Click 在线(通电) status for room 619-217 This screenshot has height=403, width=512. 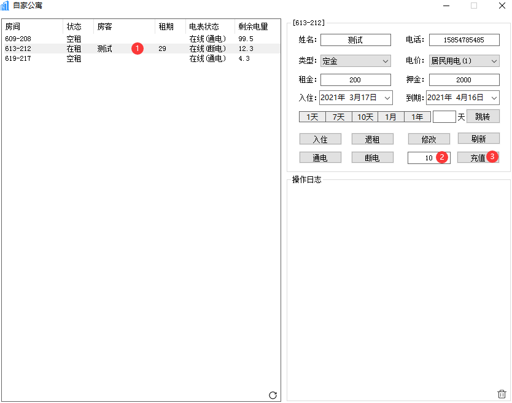coord(208,58)
